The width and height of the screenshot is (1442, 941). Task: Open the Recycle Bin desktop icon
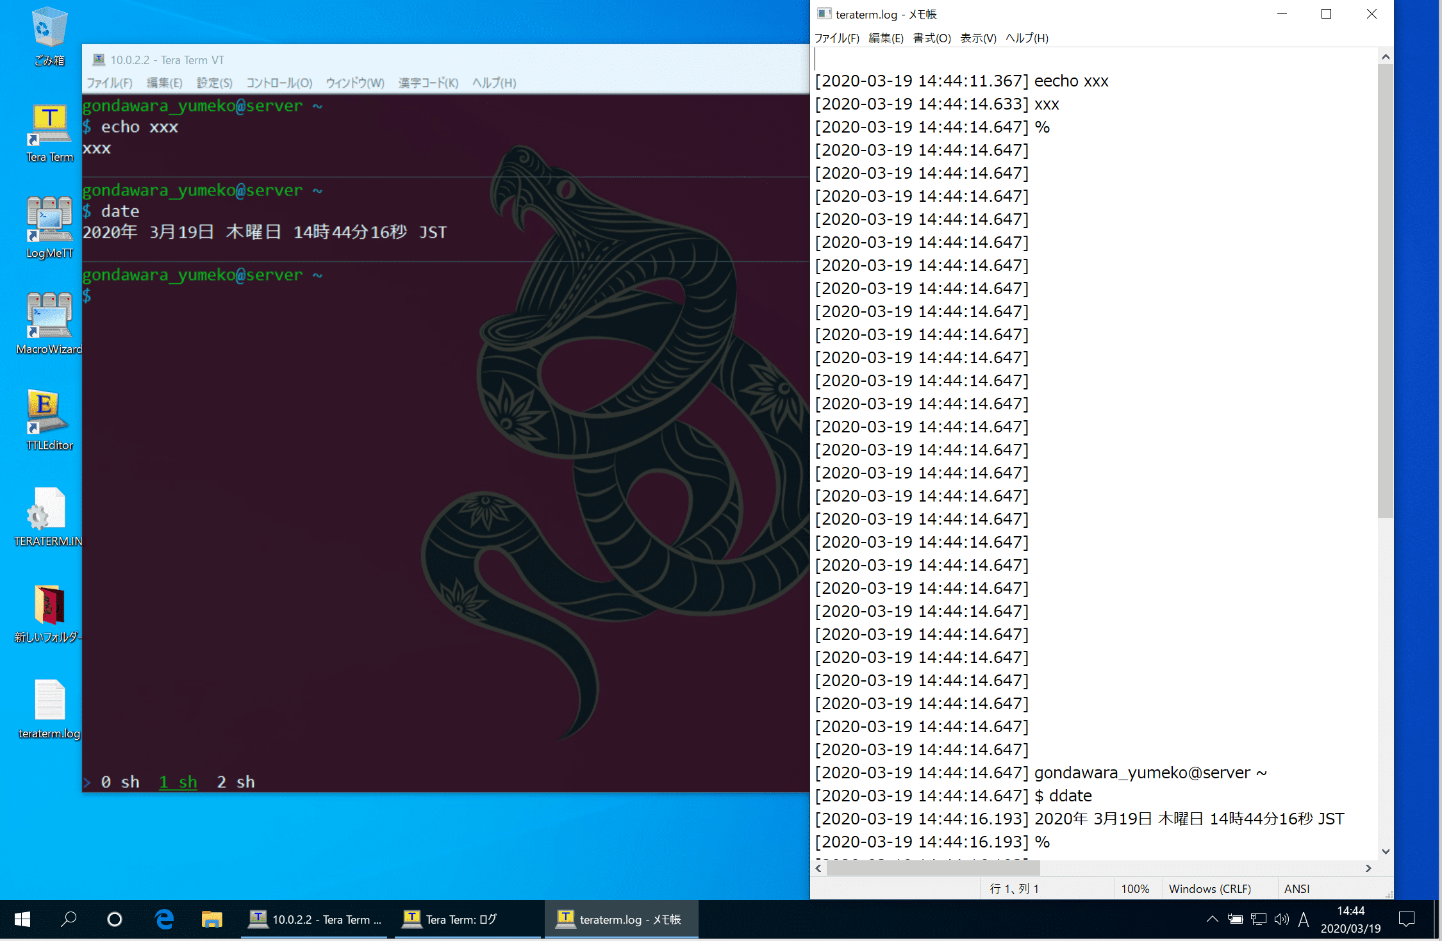49,36
